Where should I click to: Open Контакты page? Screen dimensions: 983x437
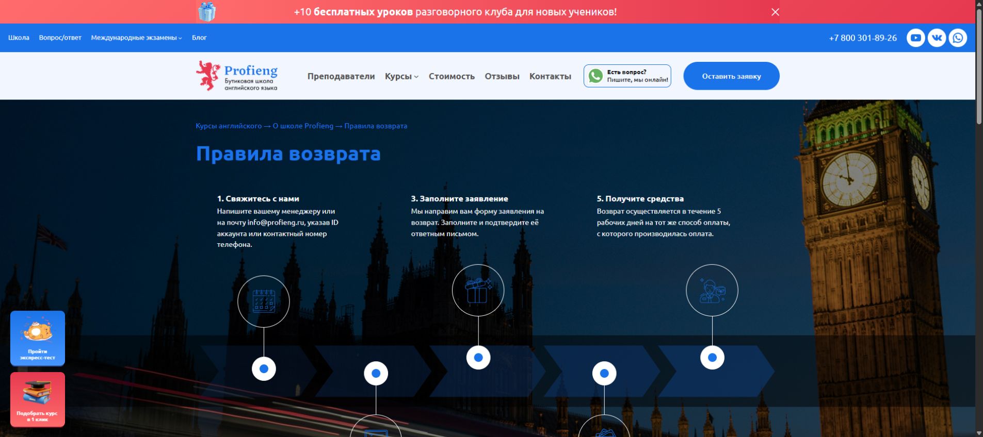point(550,76)
